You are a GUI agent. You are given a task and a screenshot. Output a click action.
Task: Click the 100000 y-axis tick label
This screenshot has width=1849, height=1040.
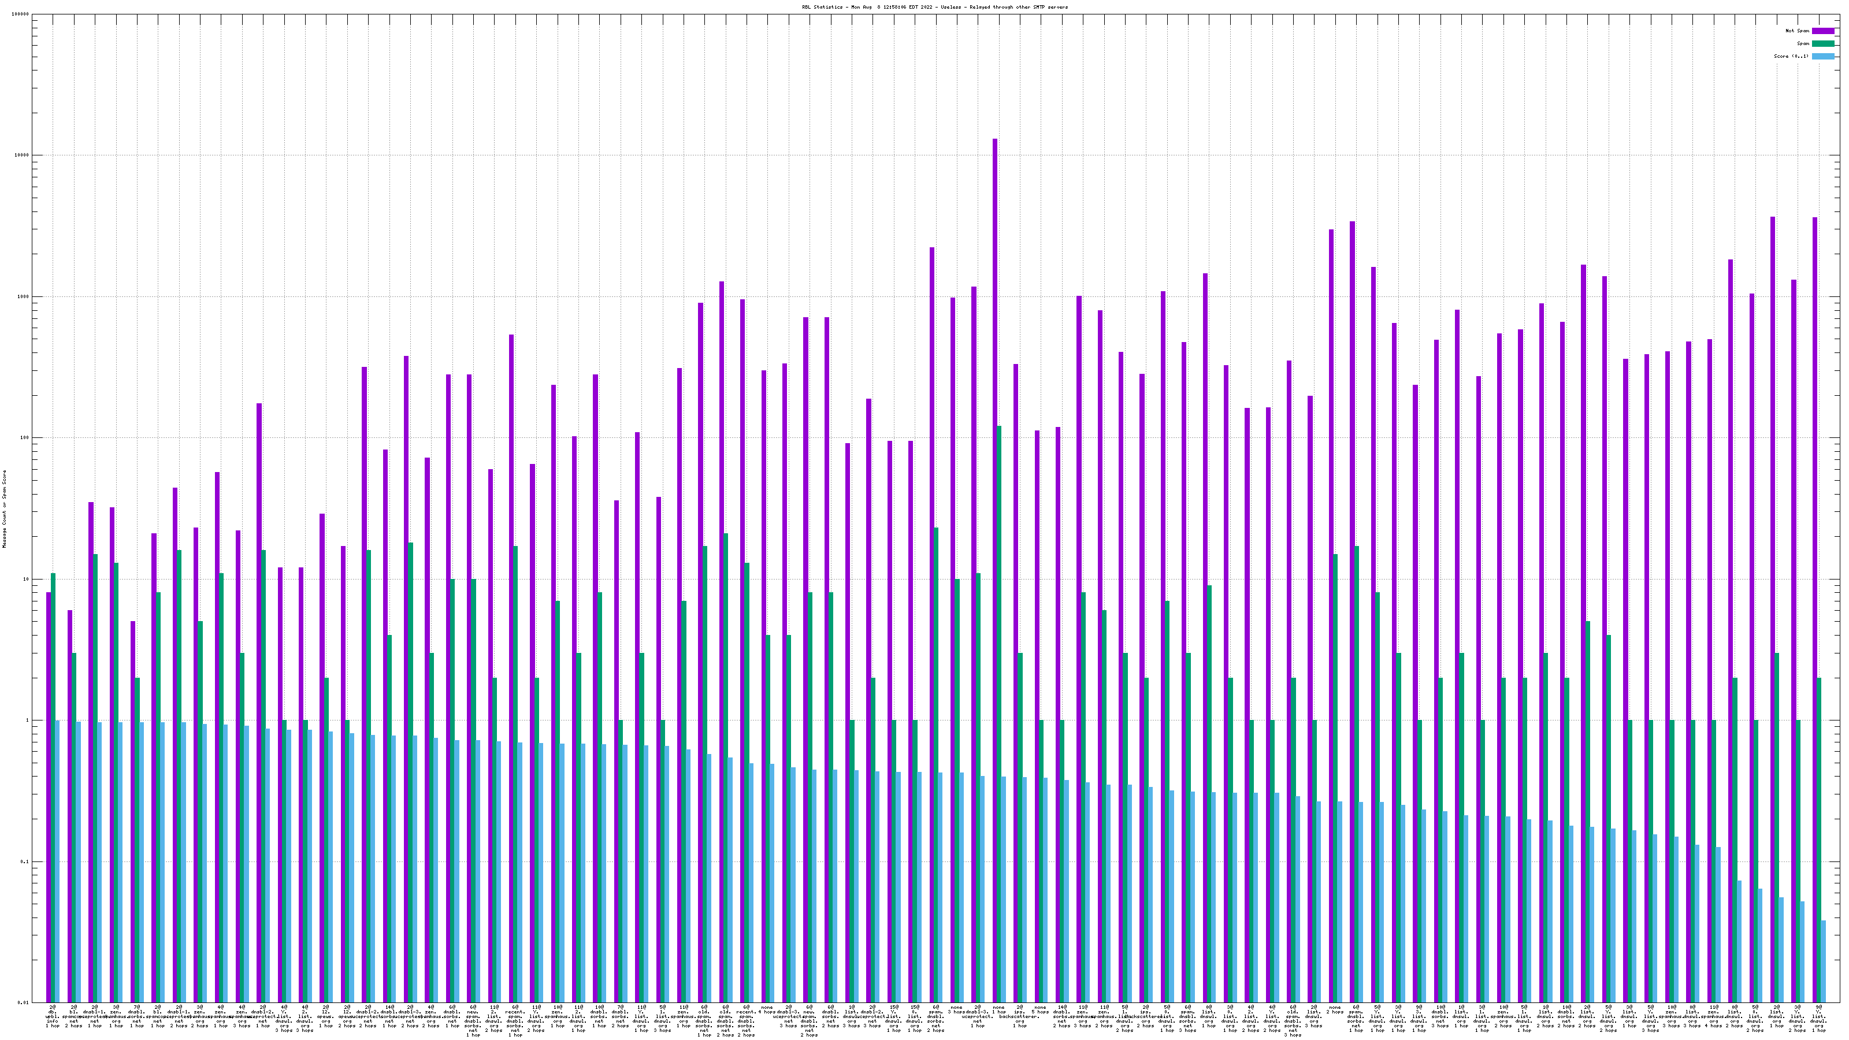click(21, 14)
